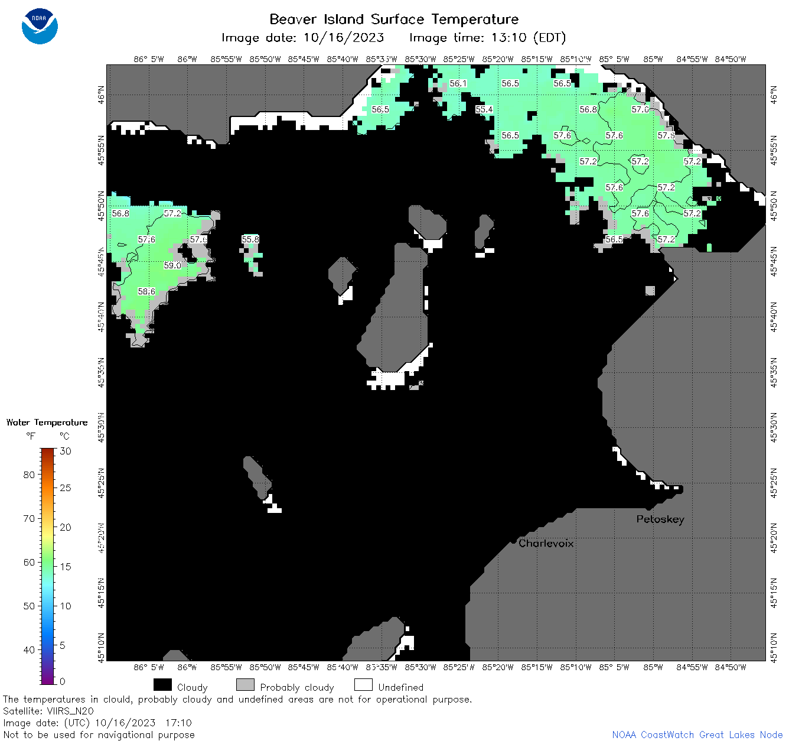Screen dimensions: 789x744
Task: Click the 50 Fahrenheit scale tick label
Action: [x=29, y=606]
